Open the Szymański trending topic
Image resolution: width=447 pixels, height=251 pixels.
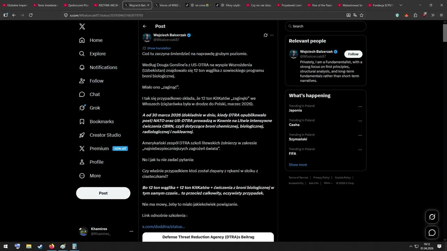298,139
